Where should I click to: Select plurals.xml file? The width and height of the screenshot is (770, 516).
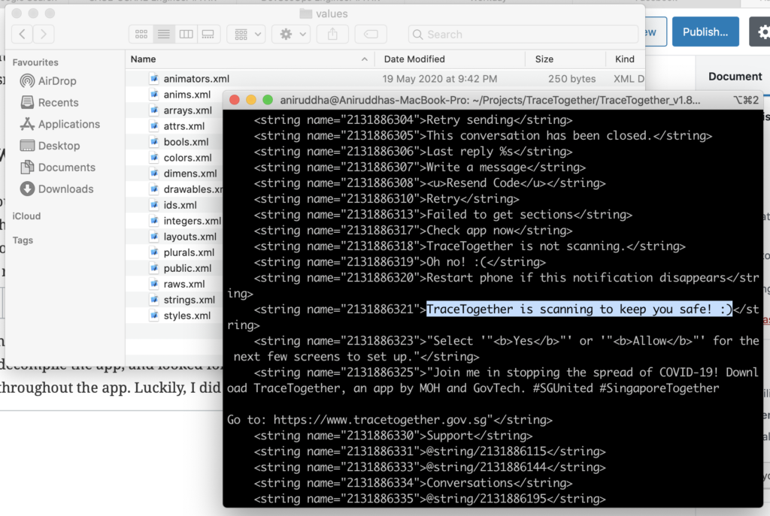(x=189, y=252)
